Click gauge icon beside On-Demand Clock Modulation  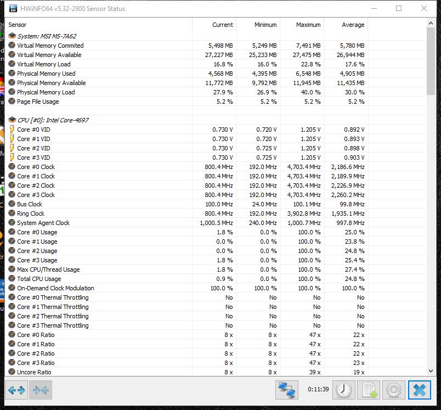pos(12,288)
